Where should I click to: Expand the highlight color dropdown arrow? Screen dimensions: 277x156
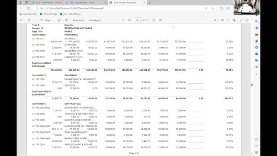coord(34,20)
